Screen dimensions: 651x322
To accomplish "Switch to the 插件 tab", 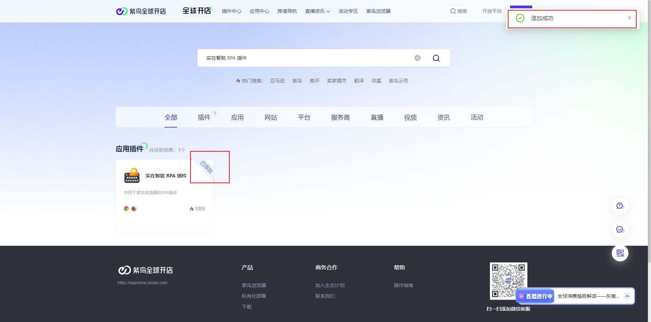I will click(204, 118).
